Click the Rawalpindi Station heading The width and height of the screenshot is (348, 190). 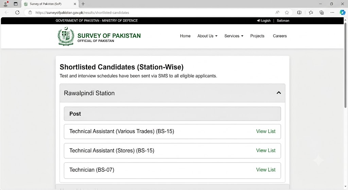(x=89, y=93)
